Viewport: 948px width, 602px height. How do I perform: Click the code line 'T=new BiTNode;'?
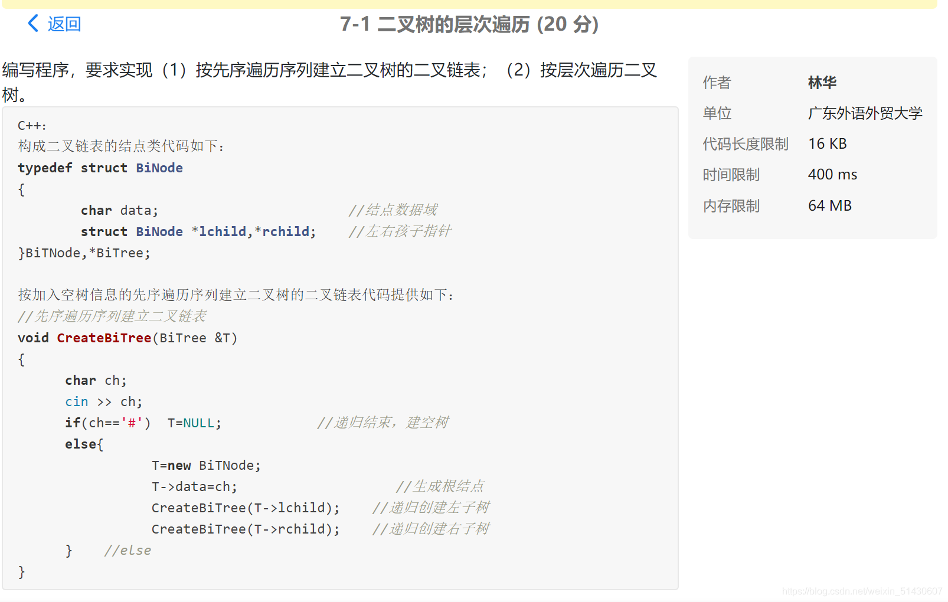206,466
